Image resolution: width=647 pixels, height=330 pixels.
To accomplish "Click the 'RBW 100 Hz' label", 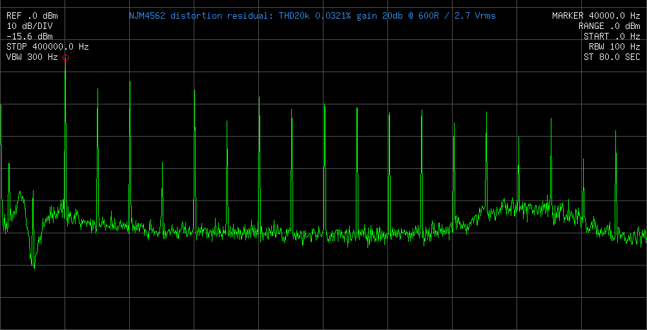I will (615, 47).
